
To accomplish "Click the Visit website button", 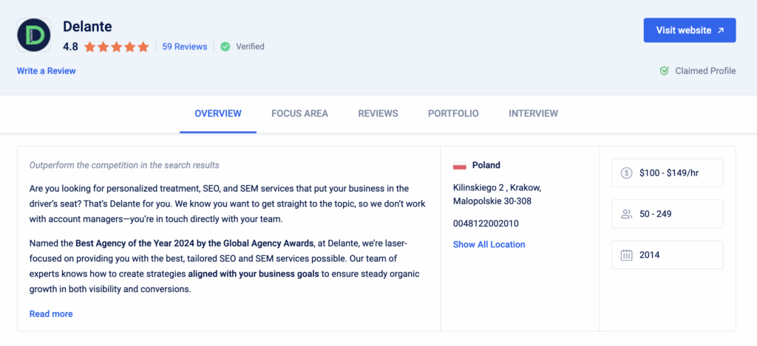I will tap(690, 30).
